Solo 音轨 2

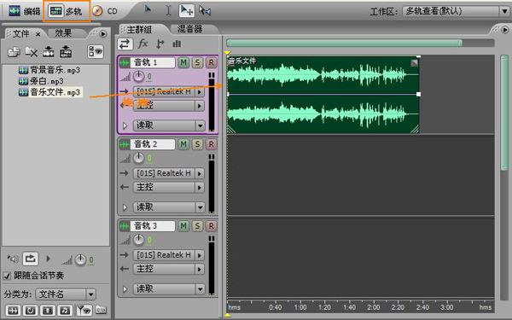197,144
